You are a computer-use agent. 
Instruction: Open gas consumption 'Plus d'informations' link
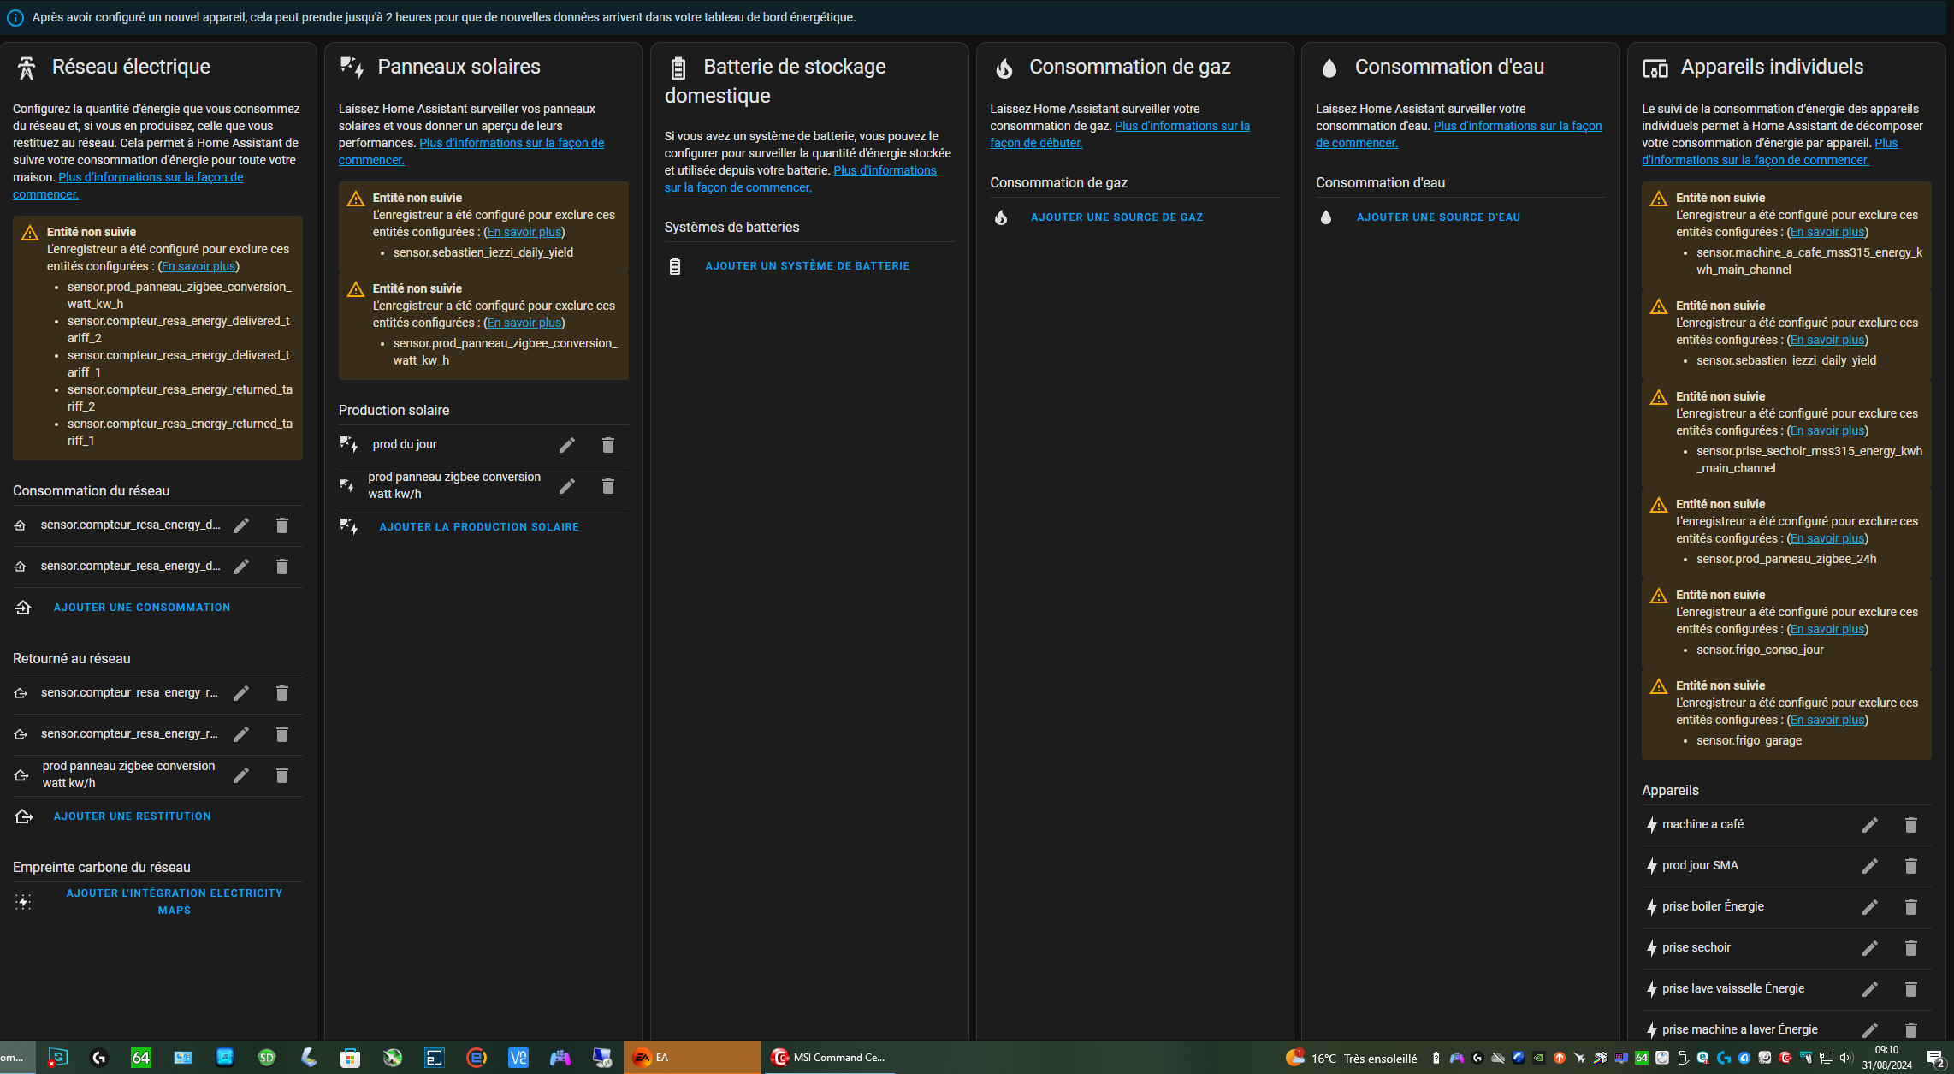coord(1181,126)
